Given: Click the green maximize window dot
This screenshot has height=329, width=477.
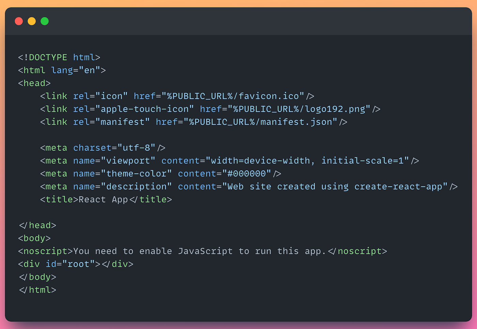Looking at the screenshot, I should pos(45,21).
